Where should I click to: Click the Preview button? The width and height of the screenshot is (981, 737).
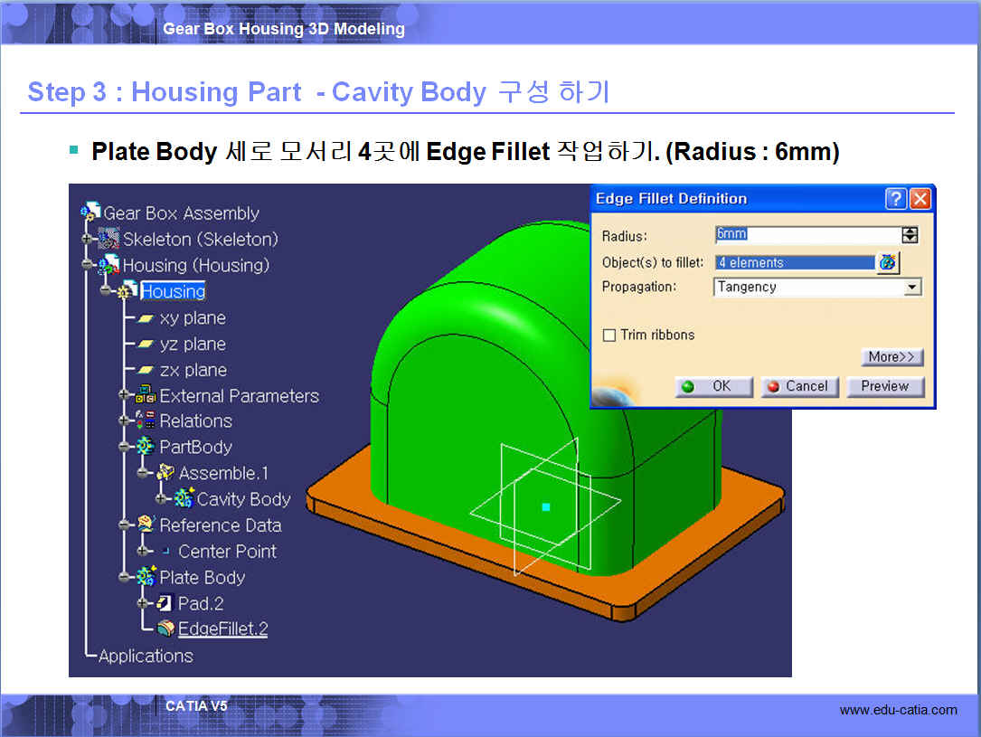tap(884, 386)
